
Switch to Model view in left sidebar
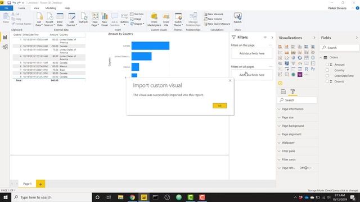5,47
